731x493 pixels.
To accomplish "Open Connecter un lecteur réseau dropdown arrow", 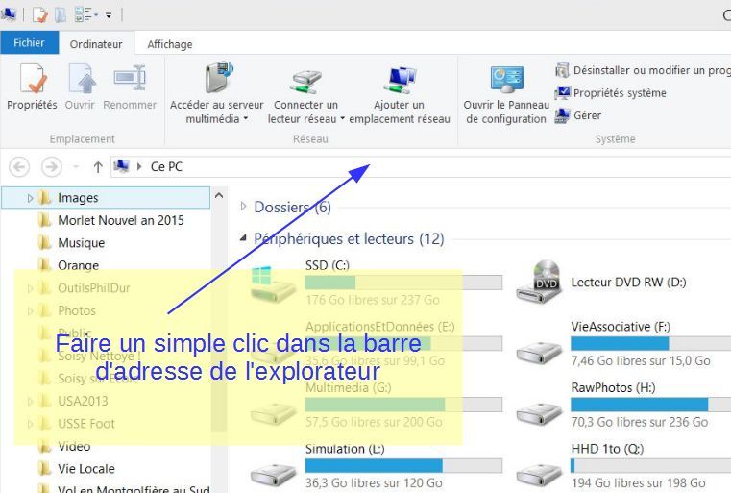I will click(342, 119).
